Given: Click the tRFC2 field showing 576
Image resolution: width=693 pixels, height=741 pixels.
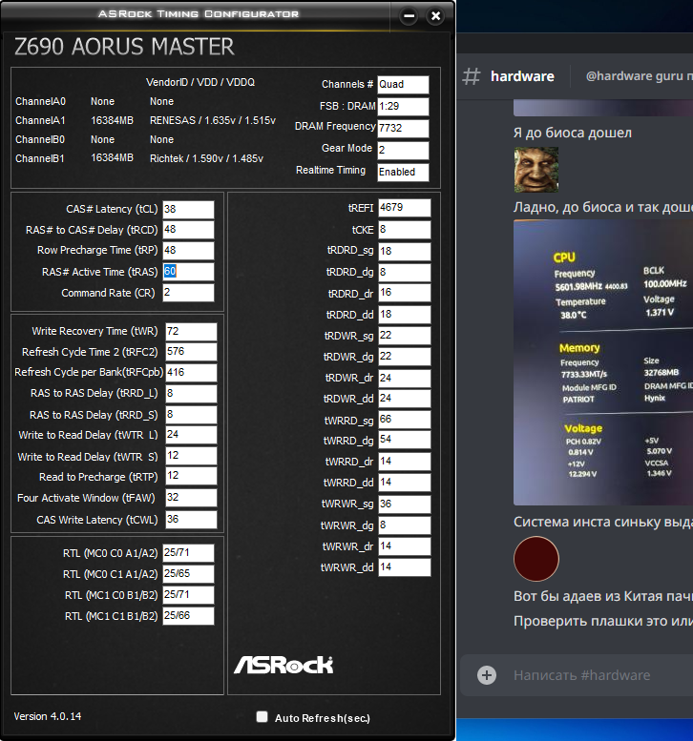Looking at the screenshot, I should 191,352.
